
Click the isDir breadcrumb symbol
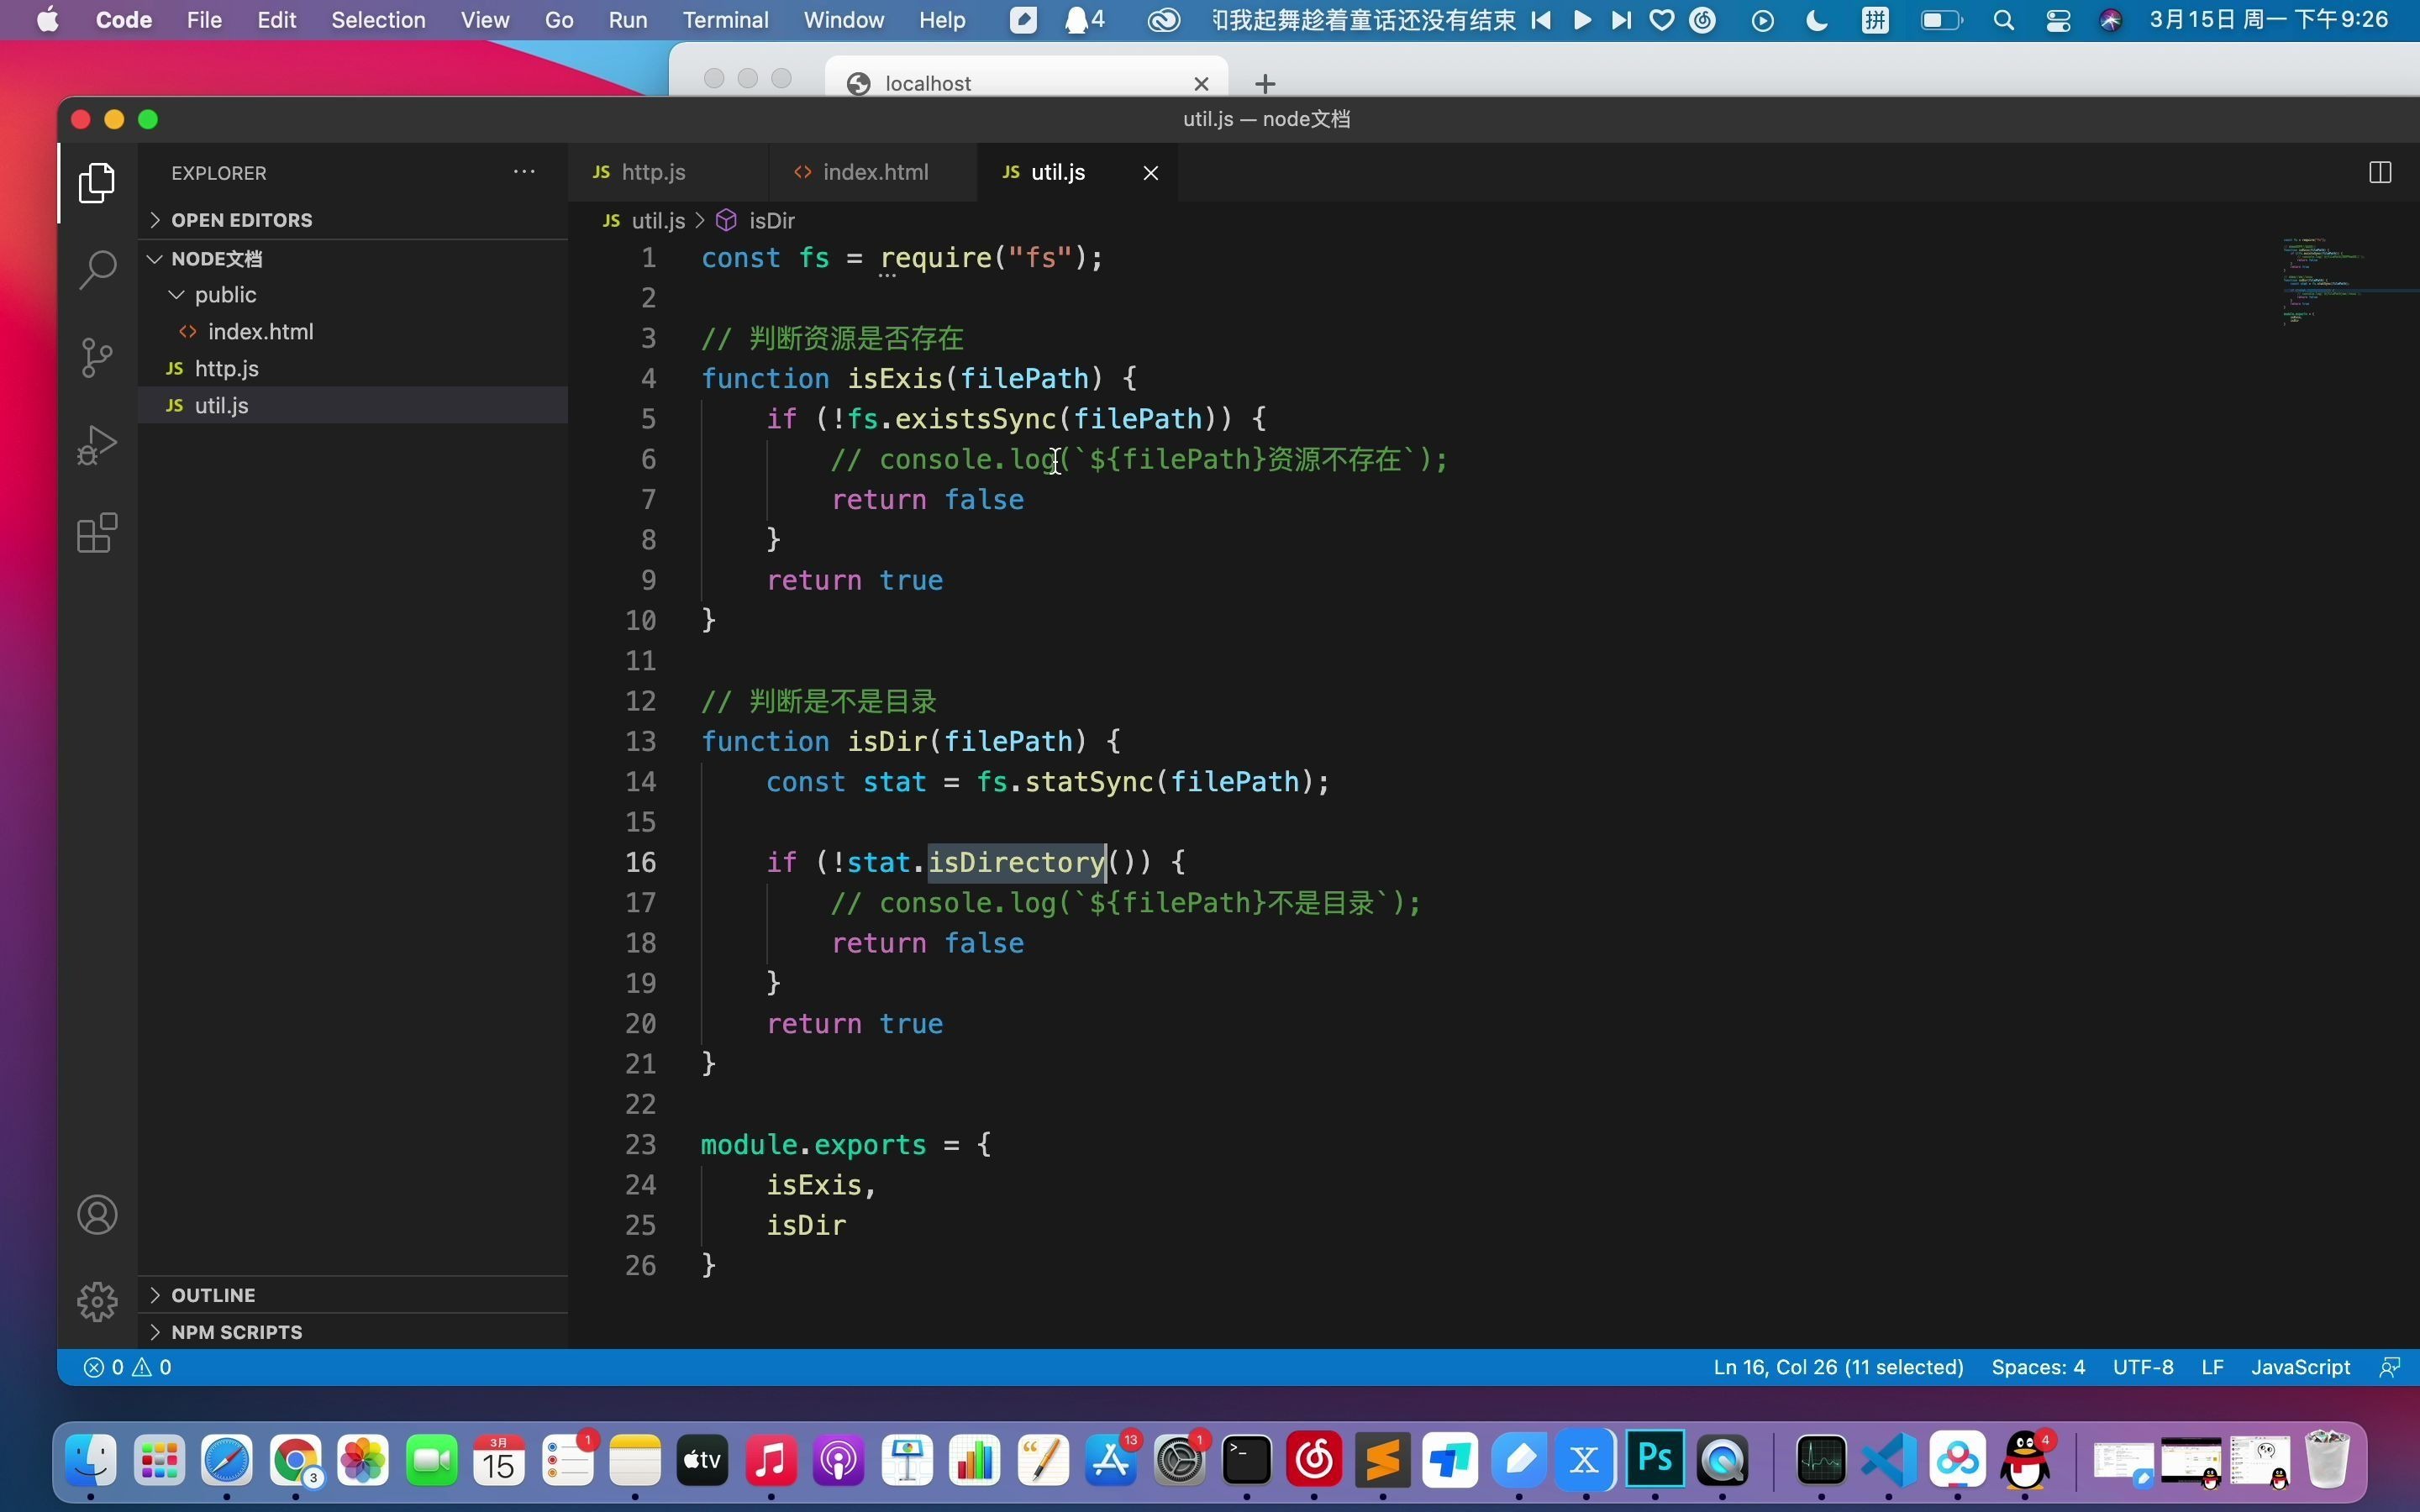tap(757, 220)
